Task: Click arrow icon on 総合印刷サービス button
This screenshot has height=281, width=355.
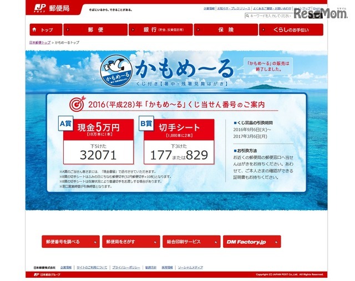Action: click(x=216, y=242)
